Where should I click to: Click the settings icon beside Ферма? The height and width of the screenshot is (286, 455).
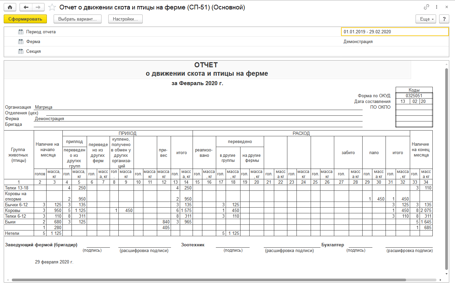point(21,42)
